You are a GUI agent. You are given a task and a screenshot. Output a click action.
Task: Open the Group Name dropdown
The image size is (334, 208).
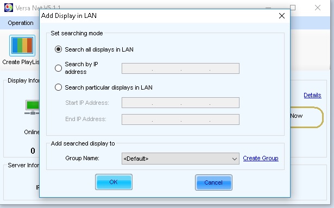[180, 159]
